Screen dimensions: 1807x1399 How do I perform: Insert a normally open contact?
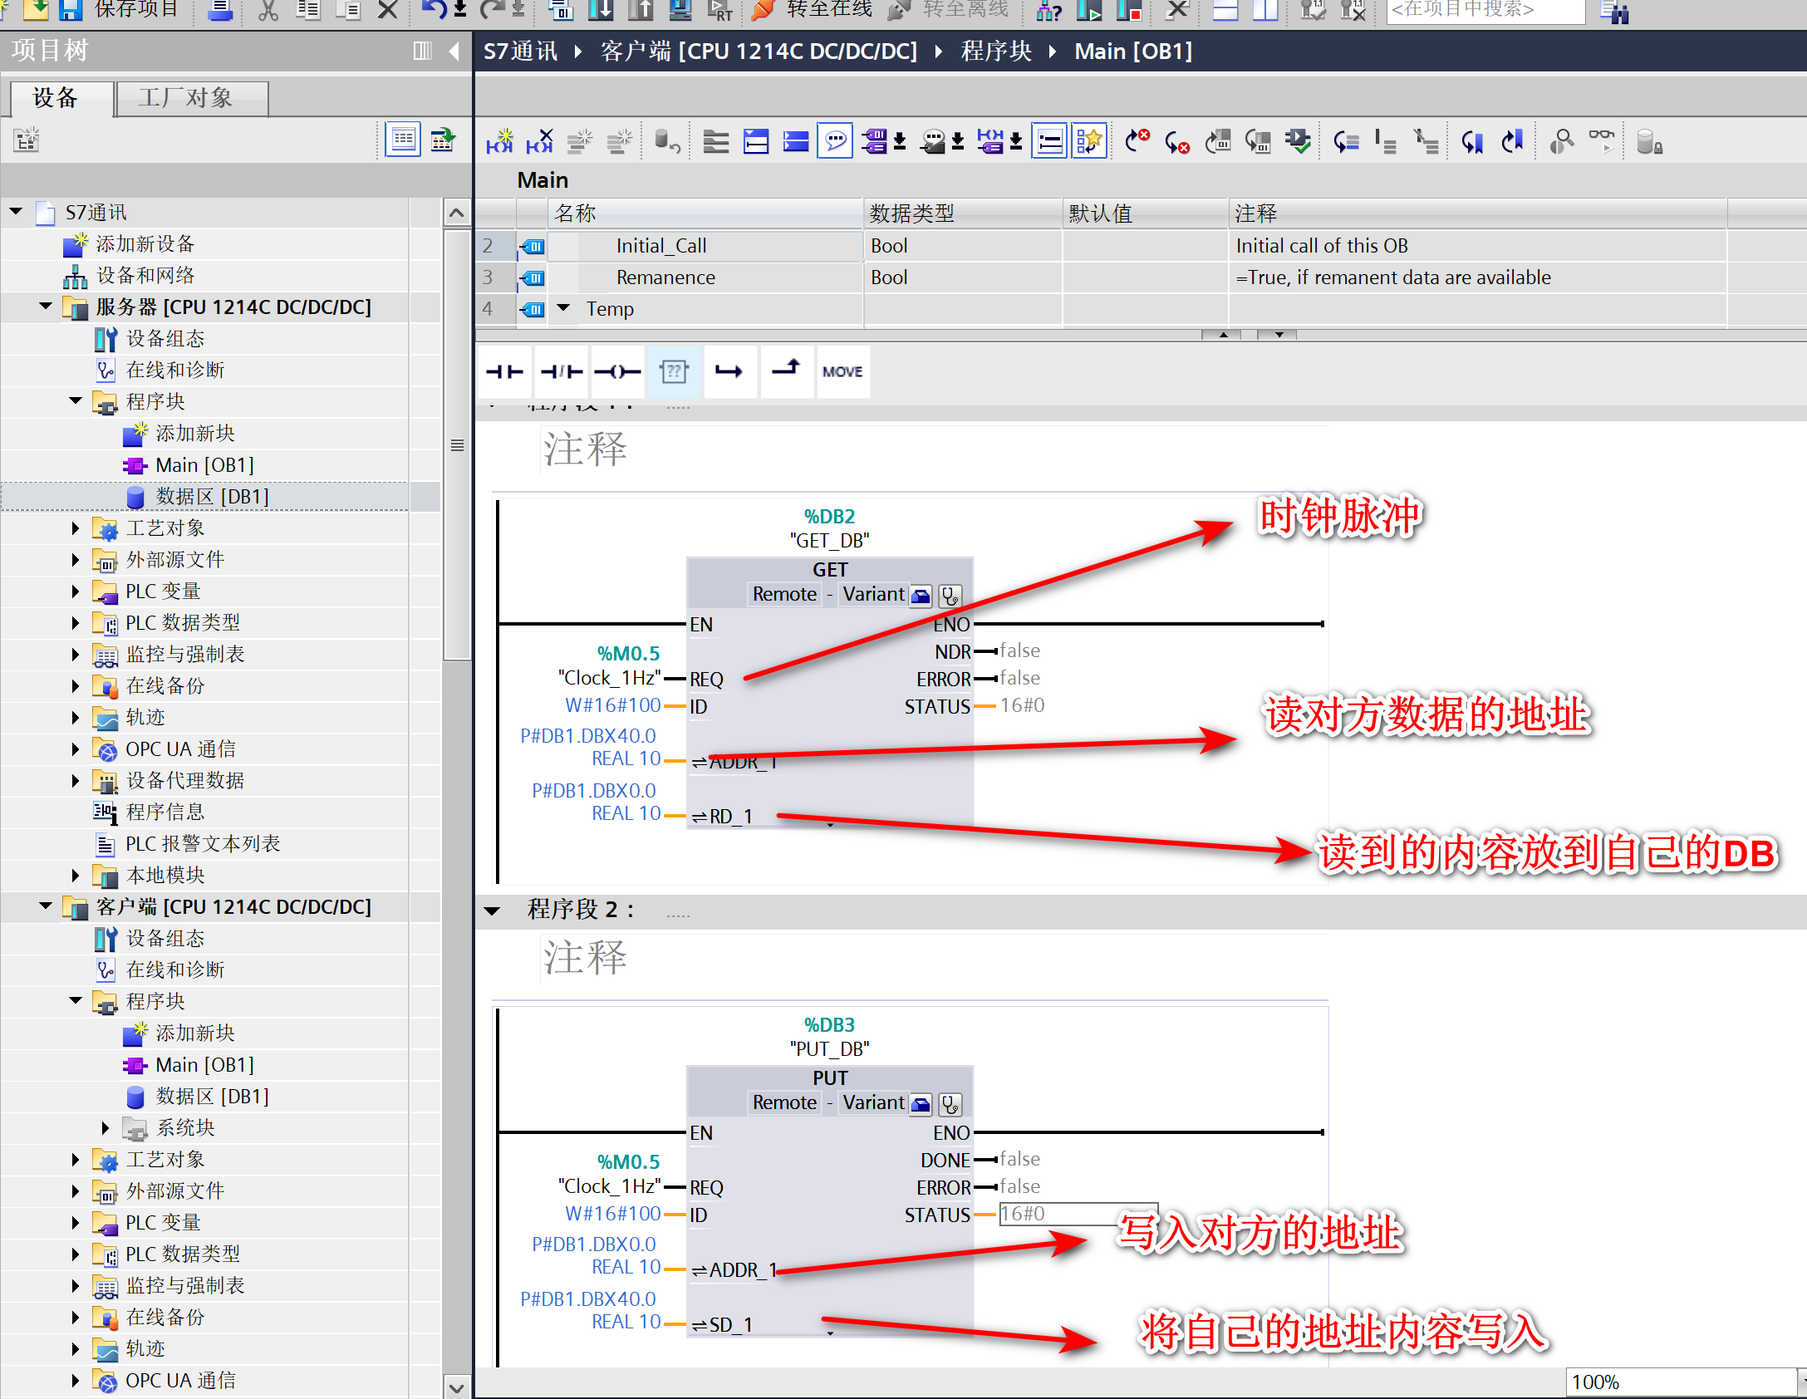[504, 371]
